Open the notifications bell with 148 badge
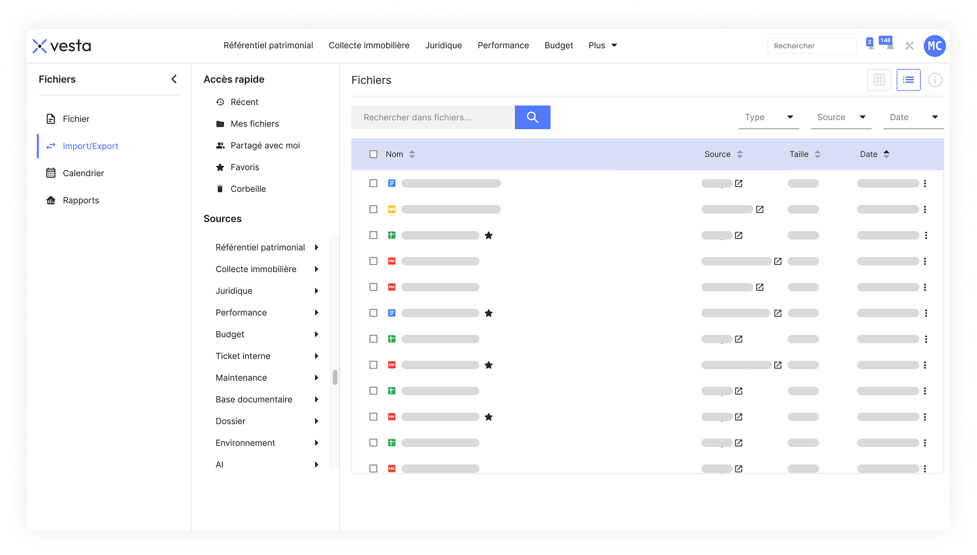 (889, 46)
